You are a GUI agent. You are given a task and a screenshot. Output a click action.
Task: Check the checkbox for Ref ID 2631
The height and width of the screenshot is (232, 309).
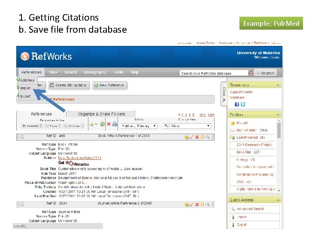(22, 204)
